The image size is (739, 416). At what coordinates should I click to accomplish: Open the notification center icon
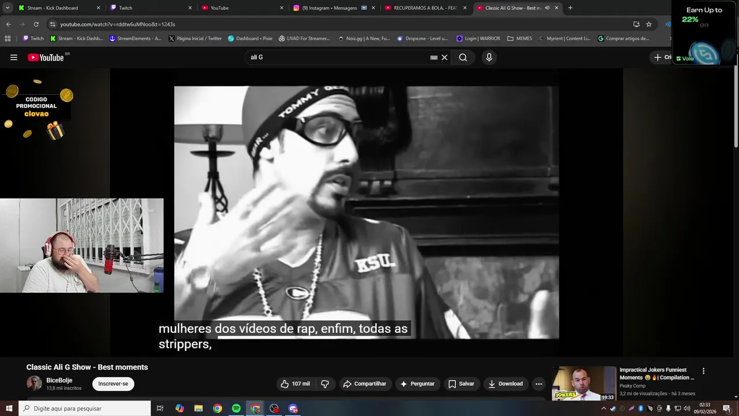[727, 408]
